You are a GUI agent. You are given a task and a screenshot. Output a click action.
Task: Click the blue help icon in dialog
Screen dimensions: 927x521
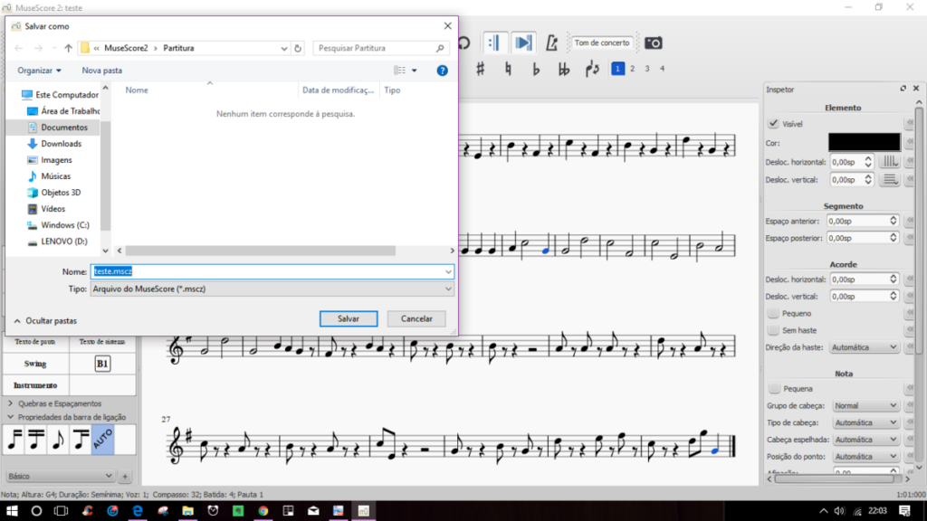443,70
